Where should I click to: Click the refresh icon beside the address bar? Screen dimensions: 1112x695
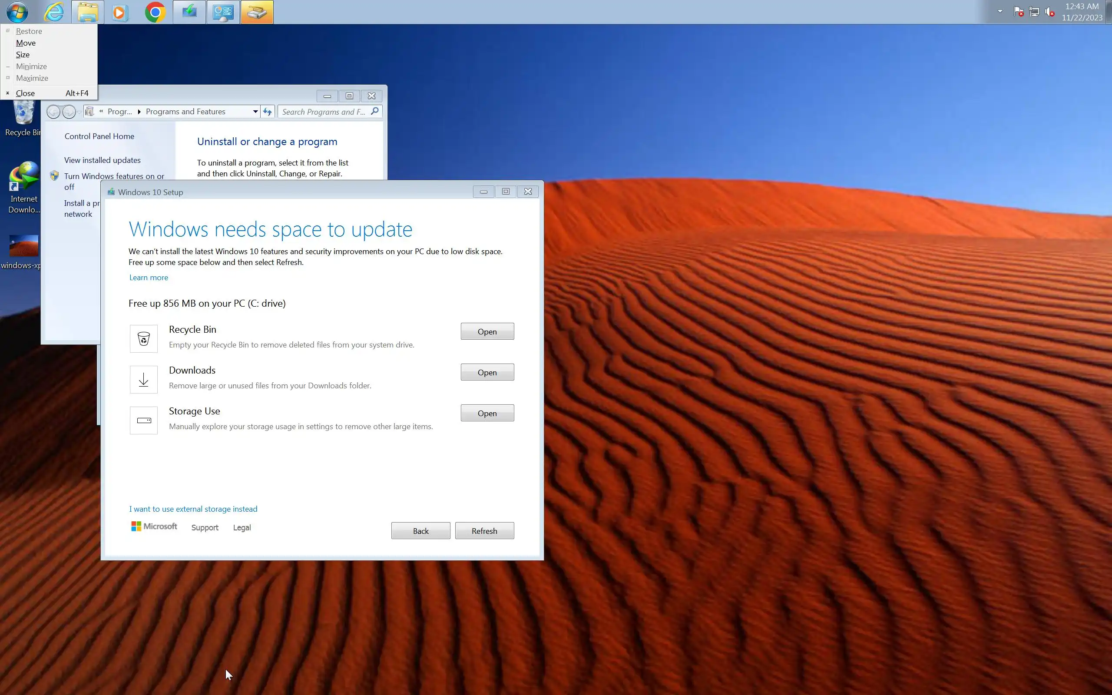268,112
